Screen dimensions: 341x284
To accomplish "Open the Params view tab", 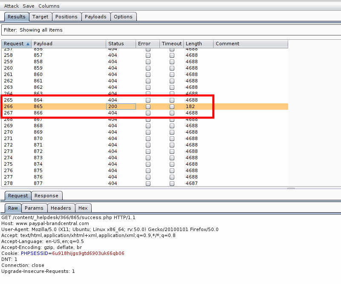I will 34,208.
